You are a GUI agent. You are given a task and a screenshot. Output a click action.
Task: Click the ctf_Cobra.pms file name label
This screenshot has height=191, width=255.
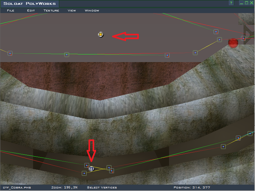coord(17,187)
